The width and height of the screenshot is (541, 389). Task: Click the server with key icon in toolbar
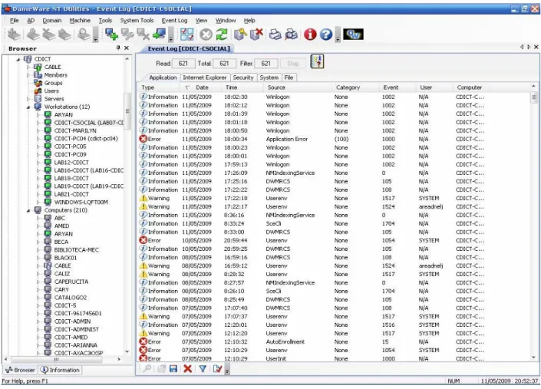[x=240, y=35]
